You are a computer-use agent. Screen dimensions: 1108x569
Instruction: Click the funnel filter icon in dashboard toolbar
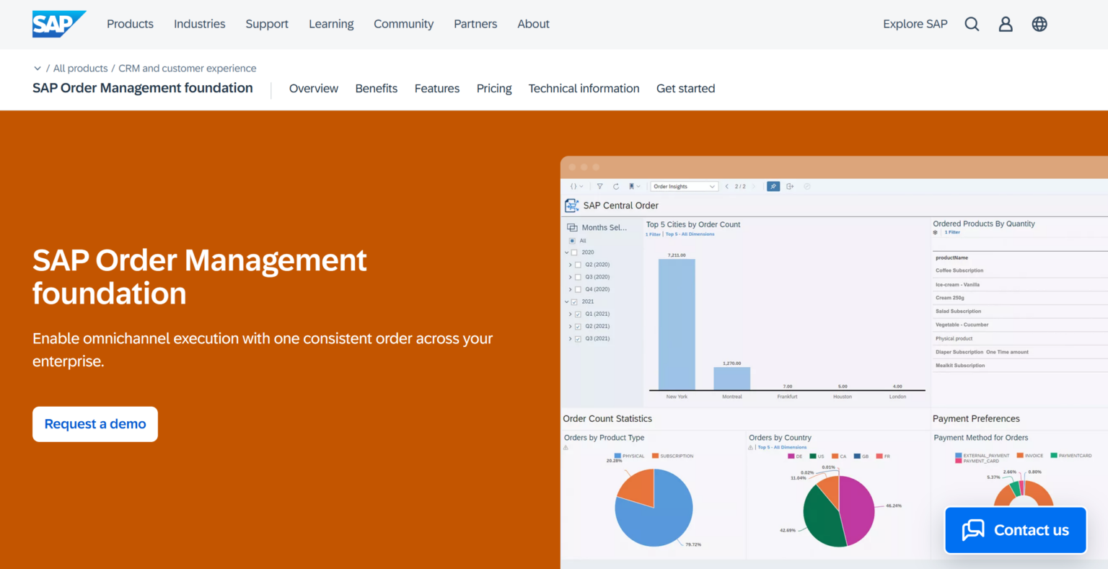(599, 186)
